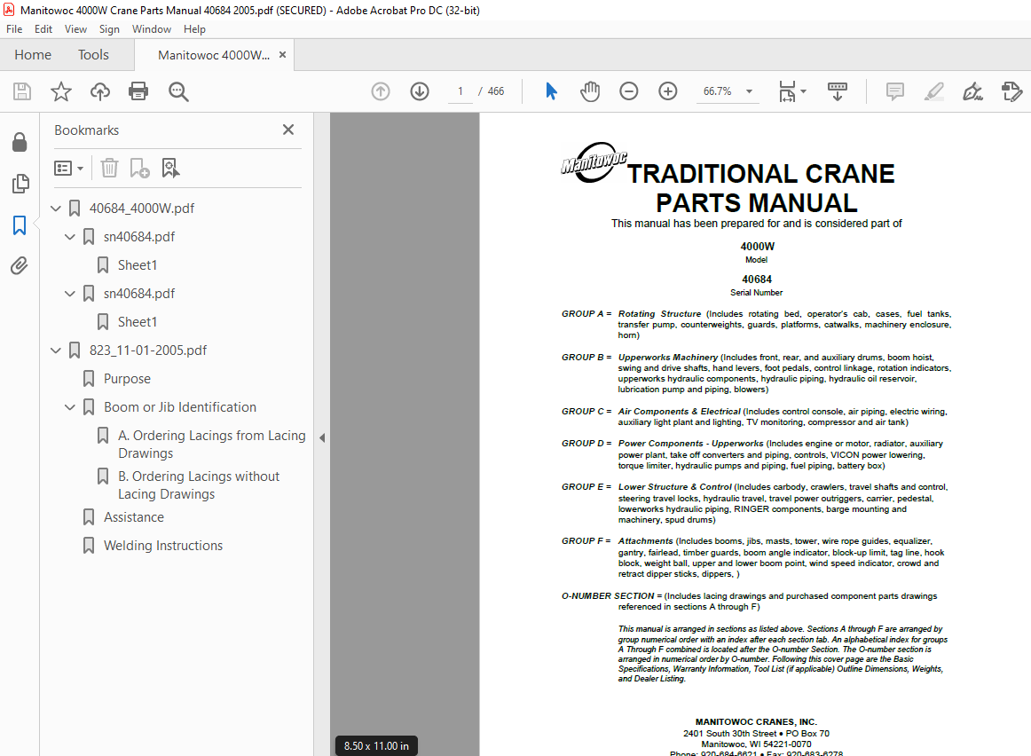This screenshot has width=1031, height=756.
Task: Open the Purpose bookmark
Action: tap(127, 379)
